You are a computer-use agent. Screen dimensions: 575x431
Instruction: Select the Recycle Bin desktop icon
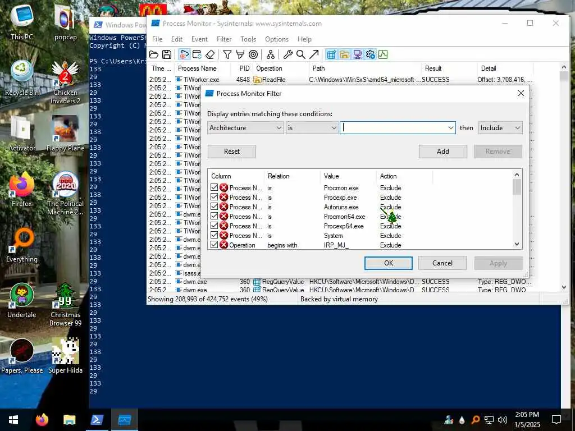pyautogui.click(x=22, y=79)
